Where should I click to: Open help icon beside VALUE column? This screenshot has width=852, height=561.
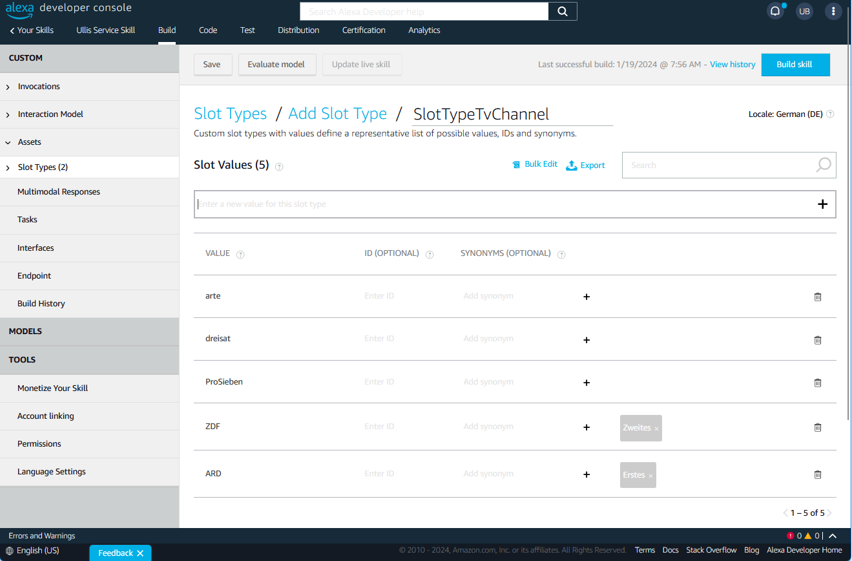tap(240, 254)
